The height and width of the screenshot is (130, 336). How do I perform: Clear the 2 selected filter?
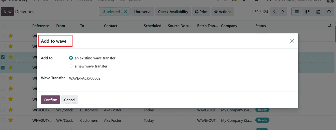pos(125,12)
